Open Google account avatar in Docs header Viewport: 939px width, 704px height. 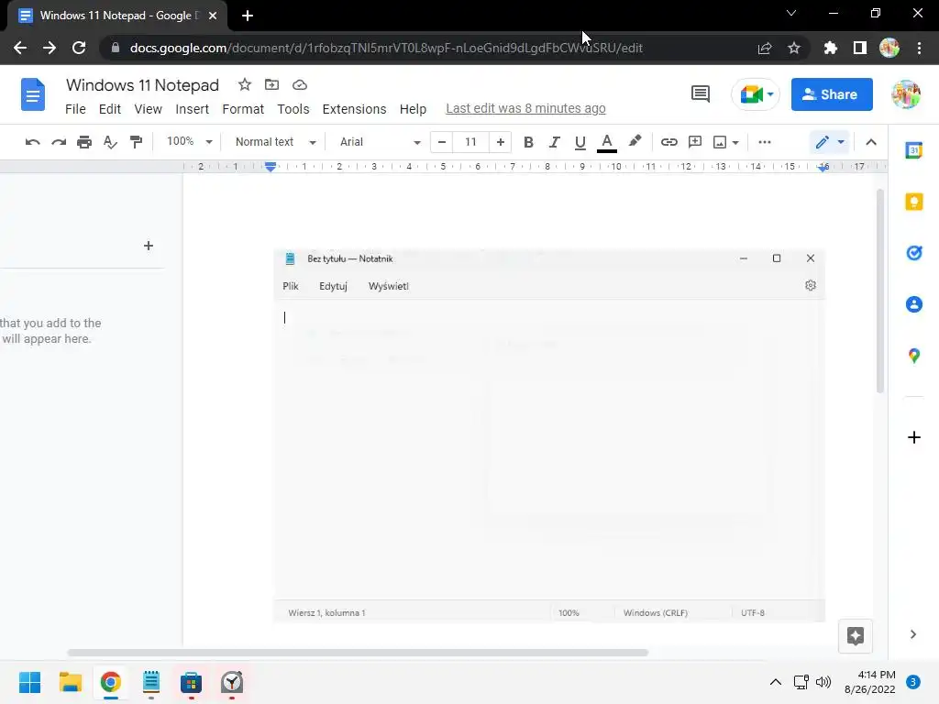pos(905,94)
